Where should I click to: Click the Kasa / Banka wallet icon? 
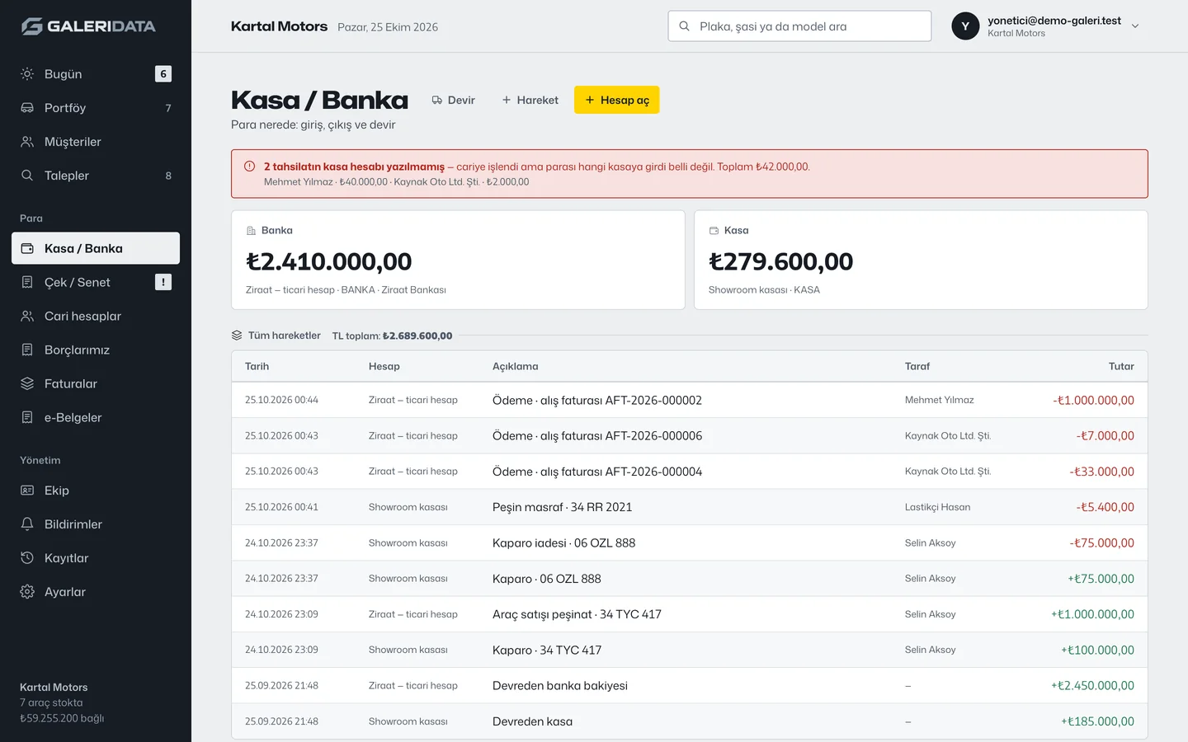[27, 248]
